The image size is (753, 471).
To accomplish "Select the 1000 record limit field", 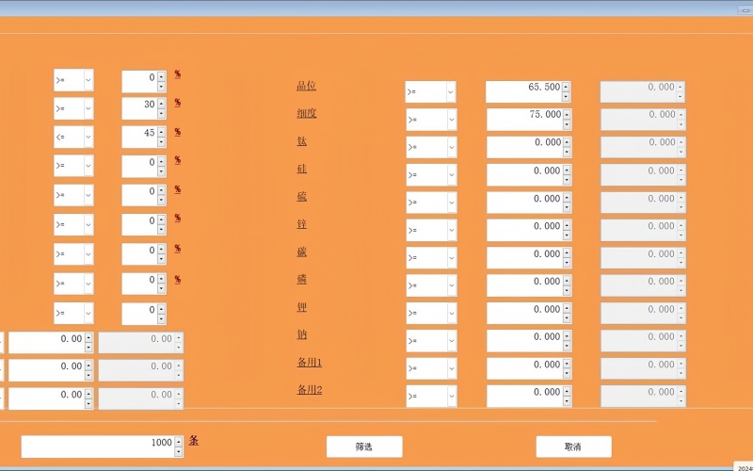I will 97,447.
